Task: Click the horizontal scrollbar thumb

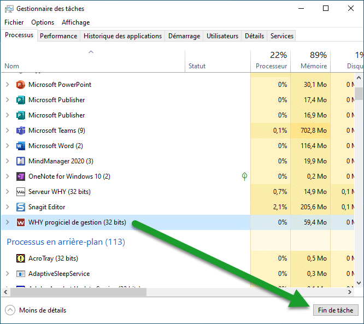Action: 79,292
